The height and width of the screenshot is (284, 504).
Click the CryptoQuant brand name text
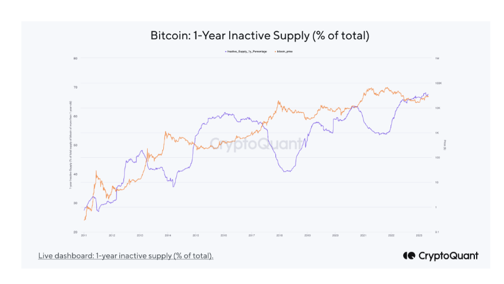click(448, 256)
